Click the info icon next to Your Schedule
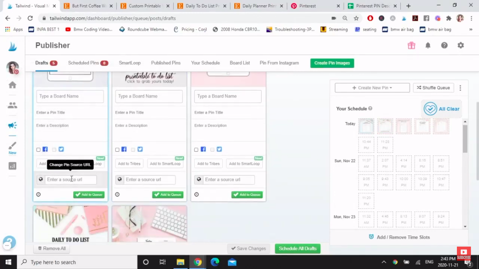Image resolution: width=479 pixels, height=269 pixels. pyautogui.click(x=370, y=109)
